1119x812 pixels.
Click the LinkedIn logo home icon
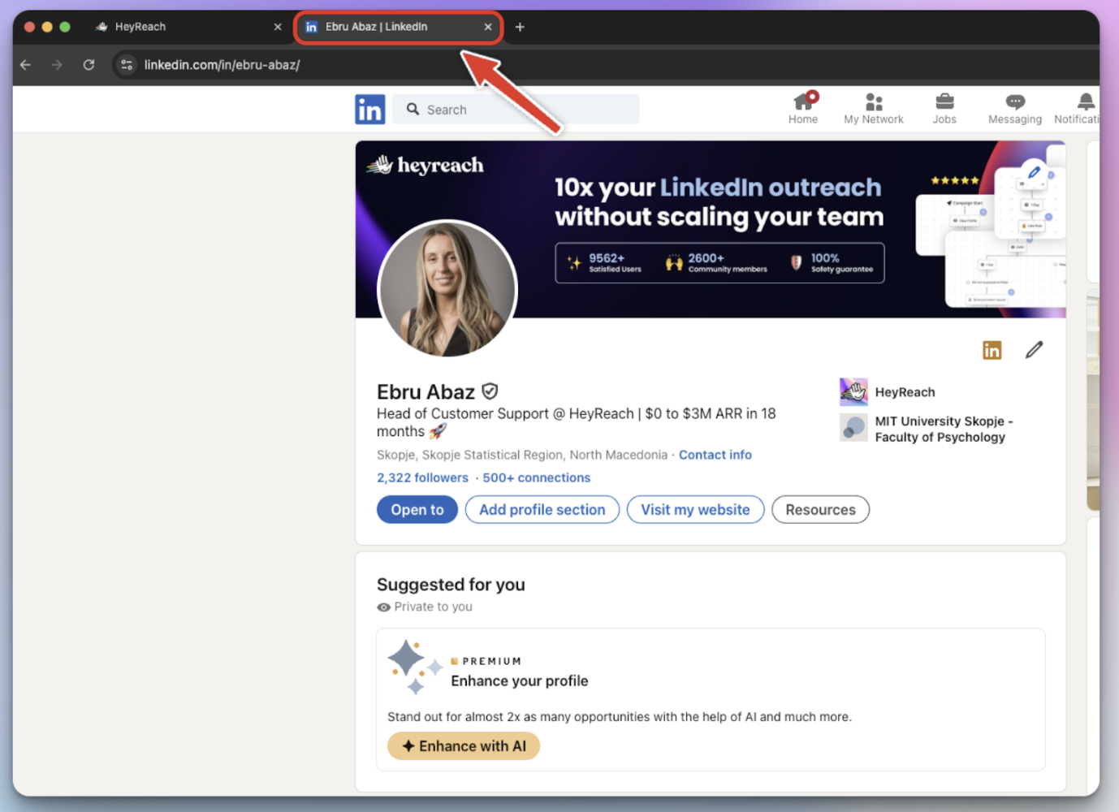[x=369, y=110]
